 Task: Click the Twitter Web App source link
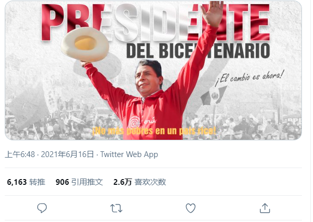[x=129, y=154]
